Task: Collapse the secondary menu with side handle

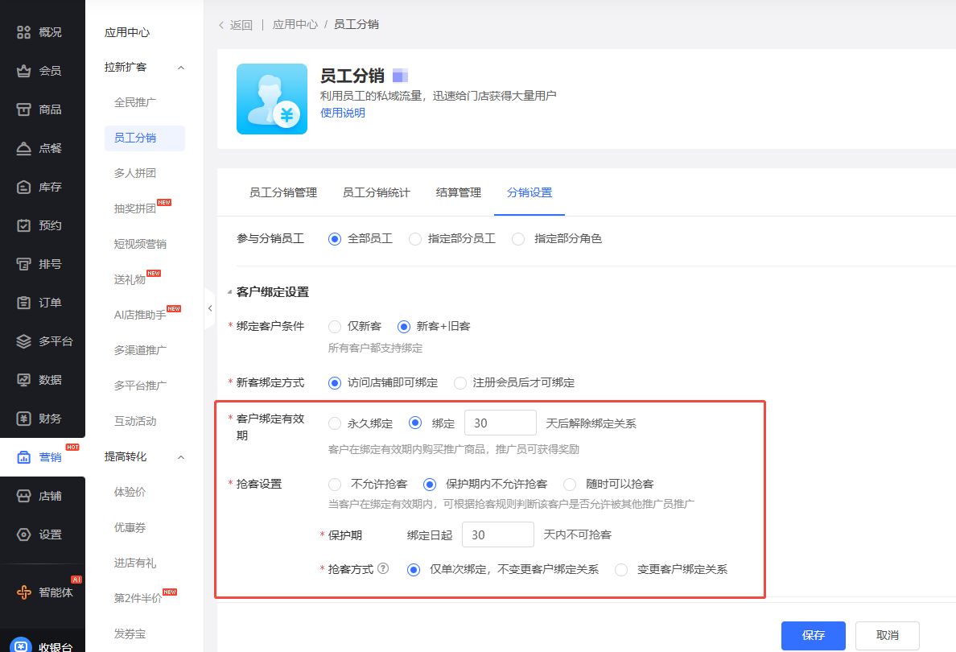Action: coord(210,308)
